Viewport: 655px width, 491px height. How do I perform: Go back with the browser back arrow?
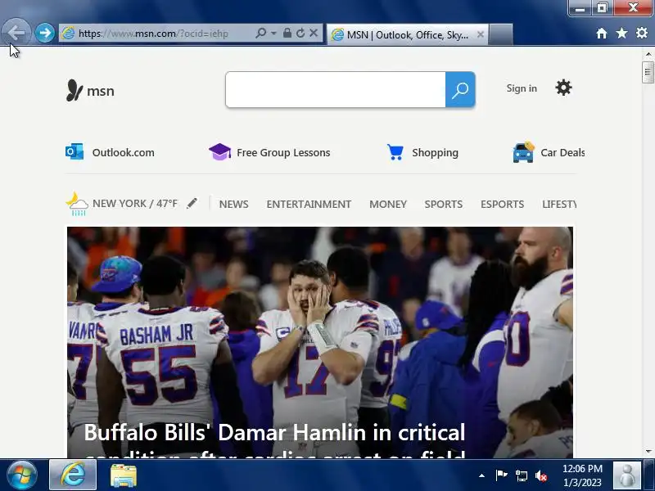16,32
